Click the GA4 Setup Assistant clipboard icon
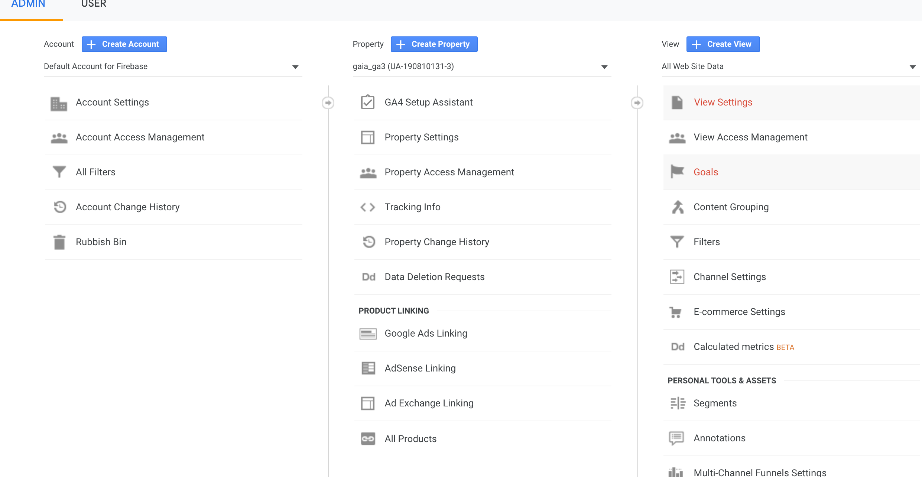 367,102
